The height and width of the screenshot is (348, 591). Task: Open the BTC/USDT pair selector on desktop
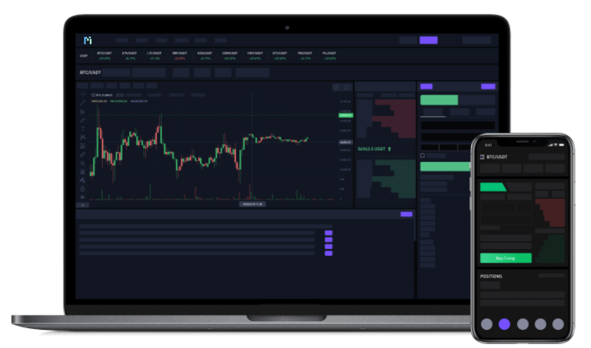90,73
